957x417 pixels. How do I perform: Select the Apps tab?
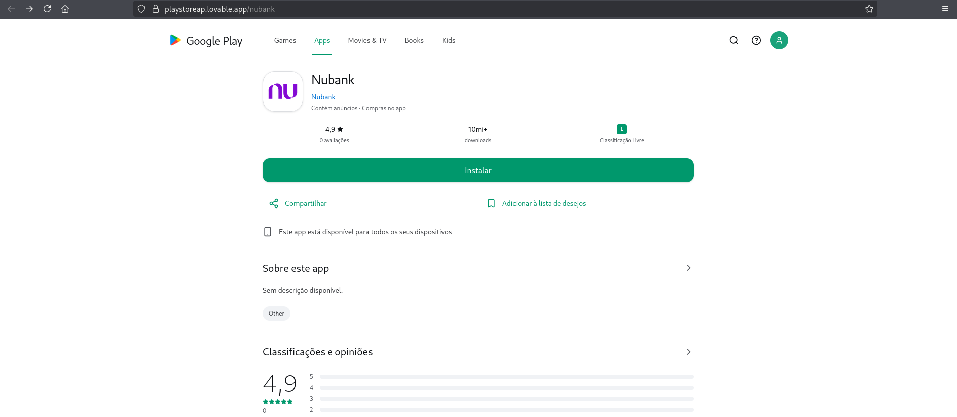point(322,40)
